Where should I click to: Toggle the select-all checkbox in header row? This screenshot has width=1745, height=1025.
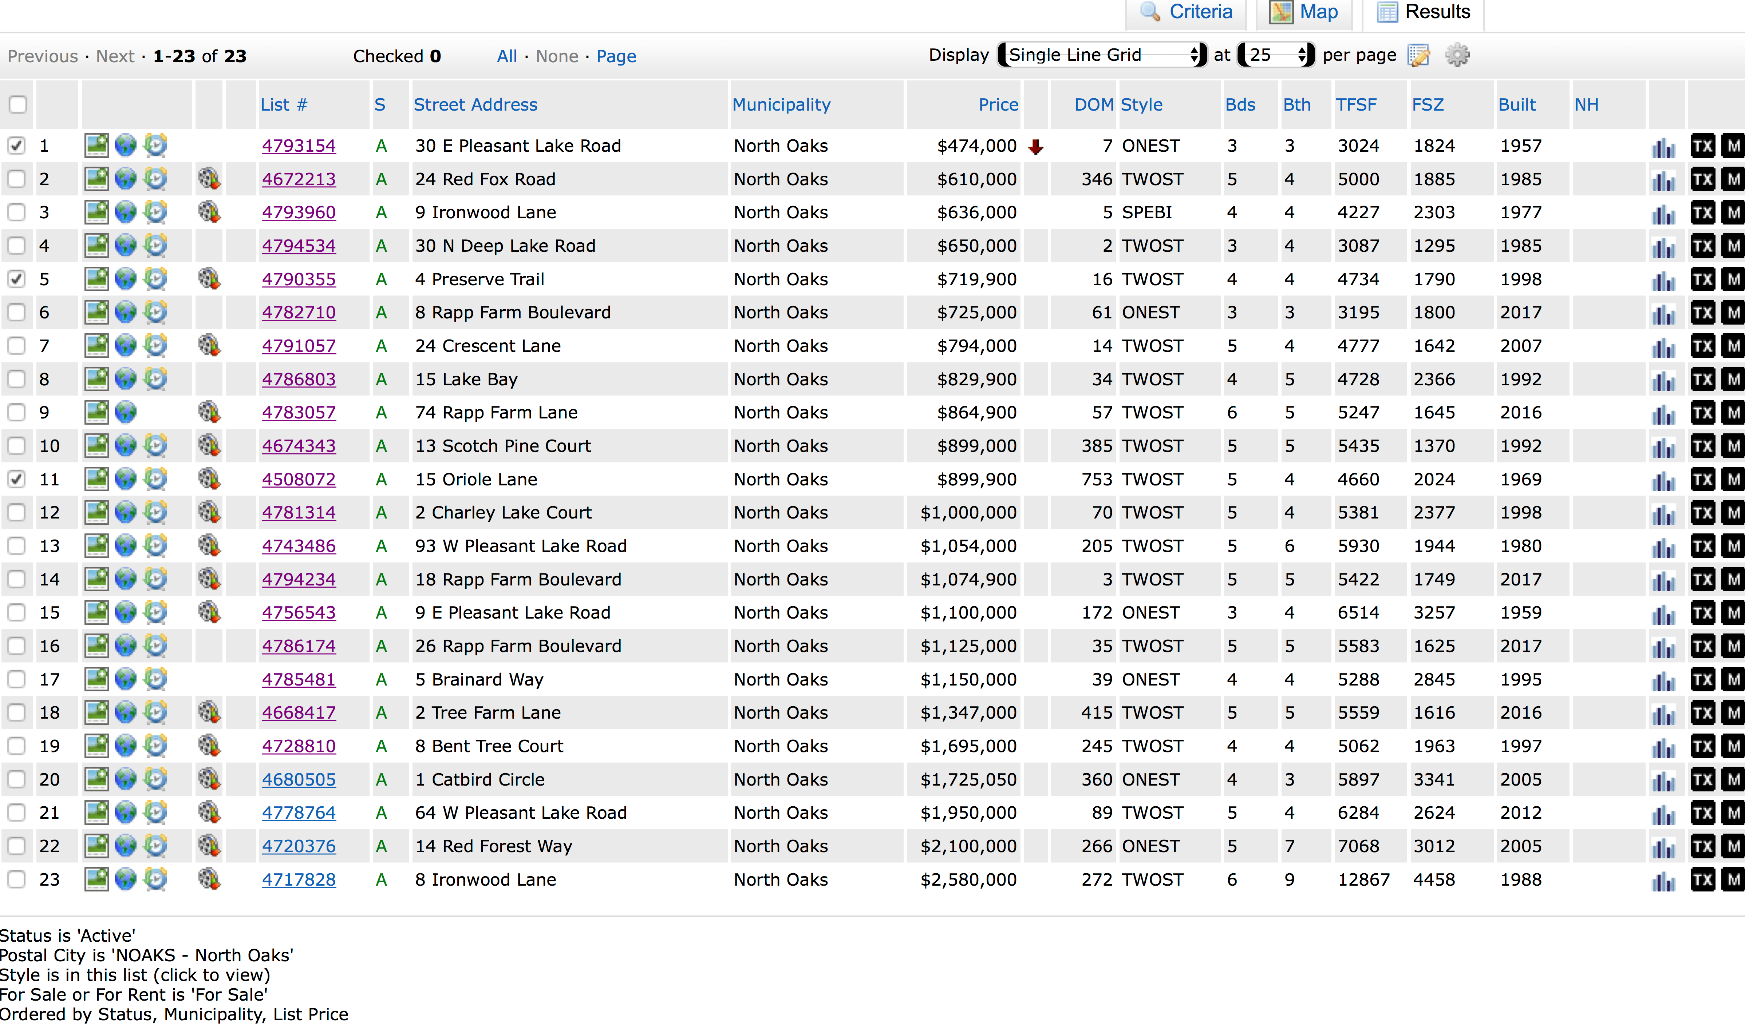click(18, 104)
